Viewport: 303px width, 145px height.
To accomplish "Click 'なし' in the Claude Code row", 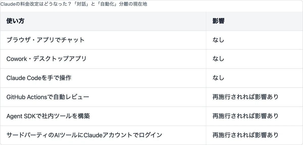I will [x=218, y=78].
